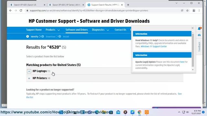Open a new browser tab
The image size is (207, 116).
click(x=128, y=5)
